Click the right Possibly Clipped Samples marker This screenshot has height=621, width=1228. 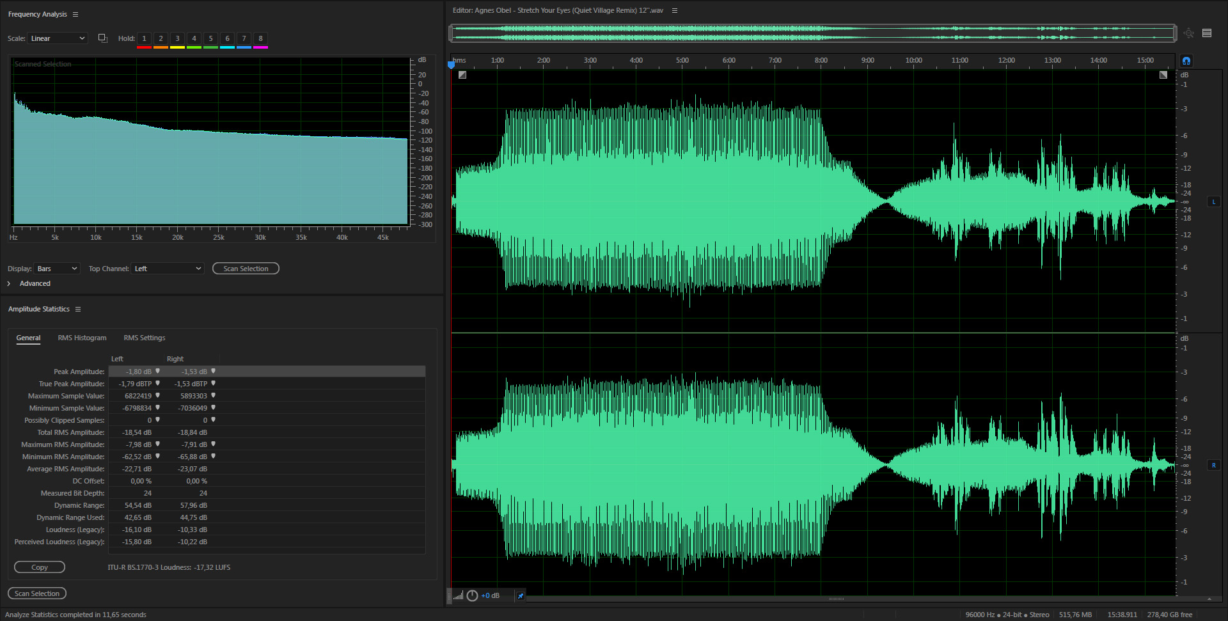(213, 420)
